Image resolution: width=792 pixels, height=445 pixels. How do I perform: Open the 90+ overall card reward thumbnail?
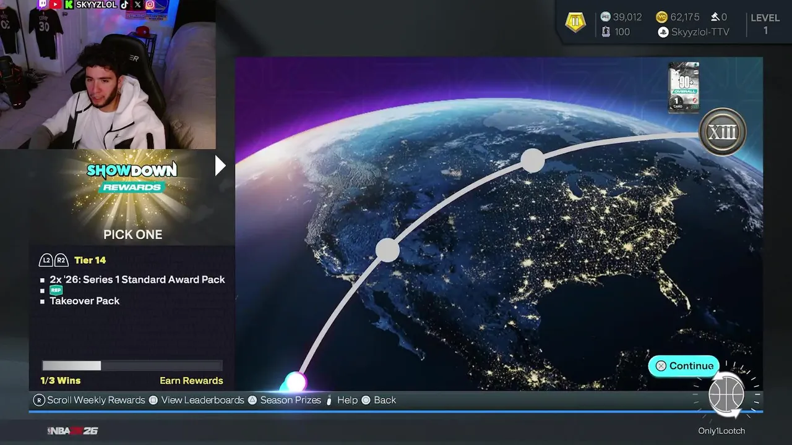pos(684,87)
